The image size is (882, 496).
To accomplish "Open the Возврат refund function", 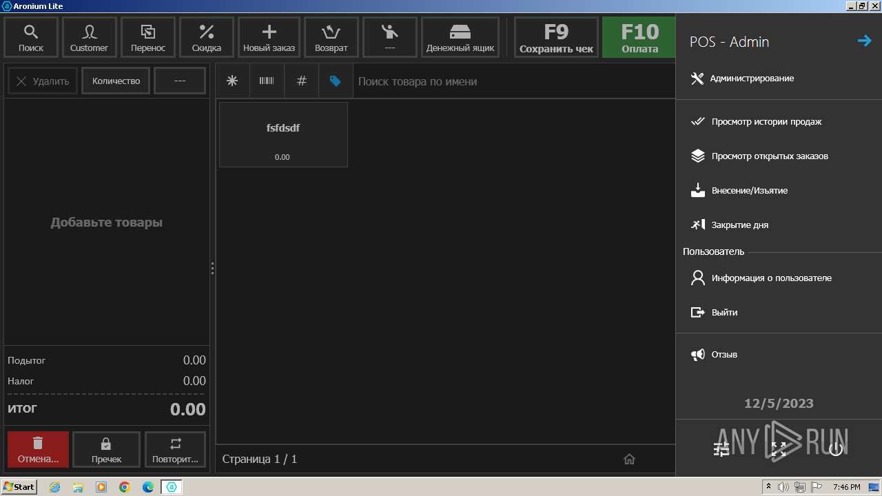I will click(x=331, y=37).
